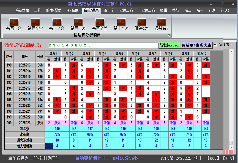Click number cell 868
The width and height of the screenshot is (238, 163).
(x=40, y=65)
